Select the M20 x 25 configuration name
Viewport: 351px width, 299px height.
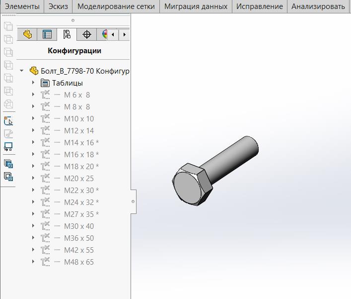point(79,178)
